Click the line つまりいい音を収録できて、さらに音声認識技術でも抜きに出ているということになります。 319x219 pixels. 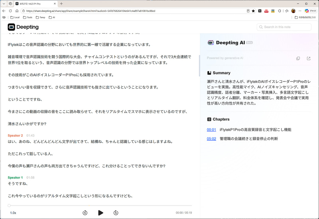(x=83, y=87)
